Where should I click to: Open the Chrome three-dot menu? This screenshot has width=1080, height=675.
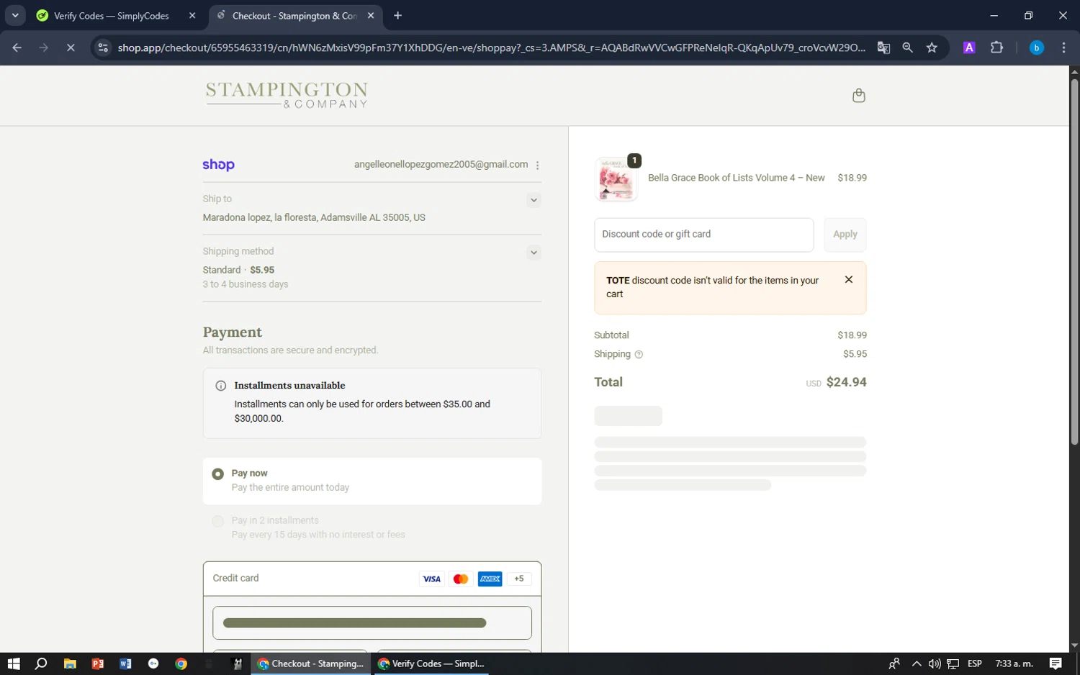(x=1063, y=47)
